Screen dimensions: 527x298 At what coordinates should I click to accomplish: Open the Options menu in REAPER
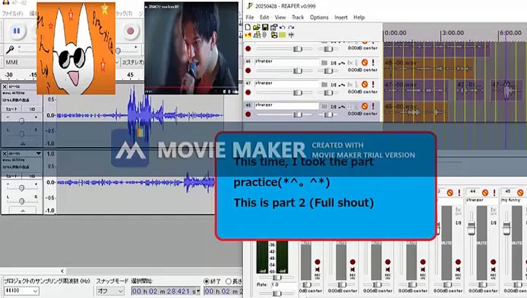[x=319, y=17]
